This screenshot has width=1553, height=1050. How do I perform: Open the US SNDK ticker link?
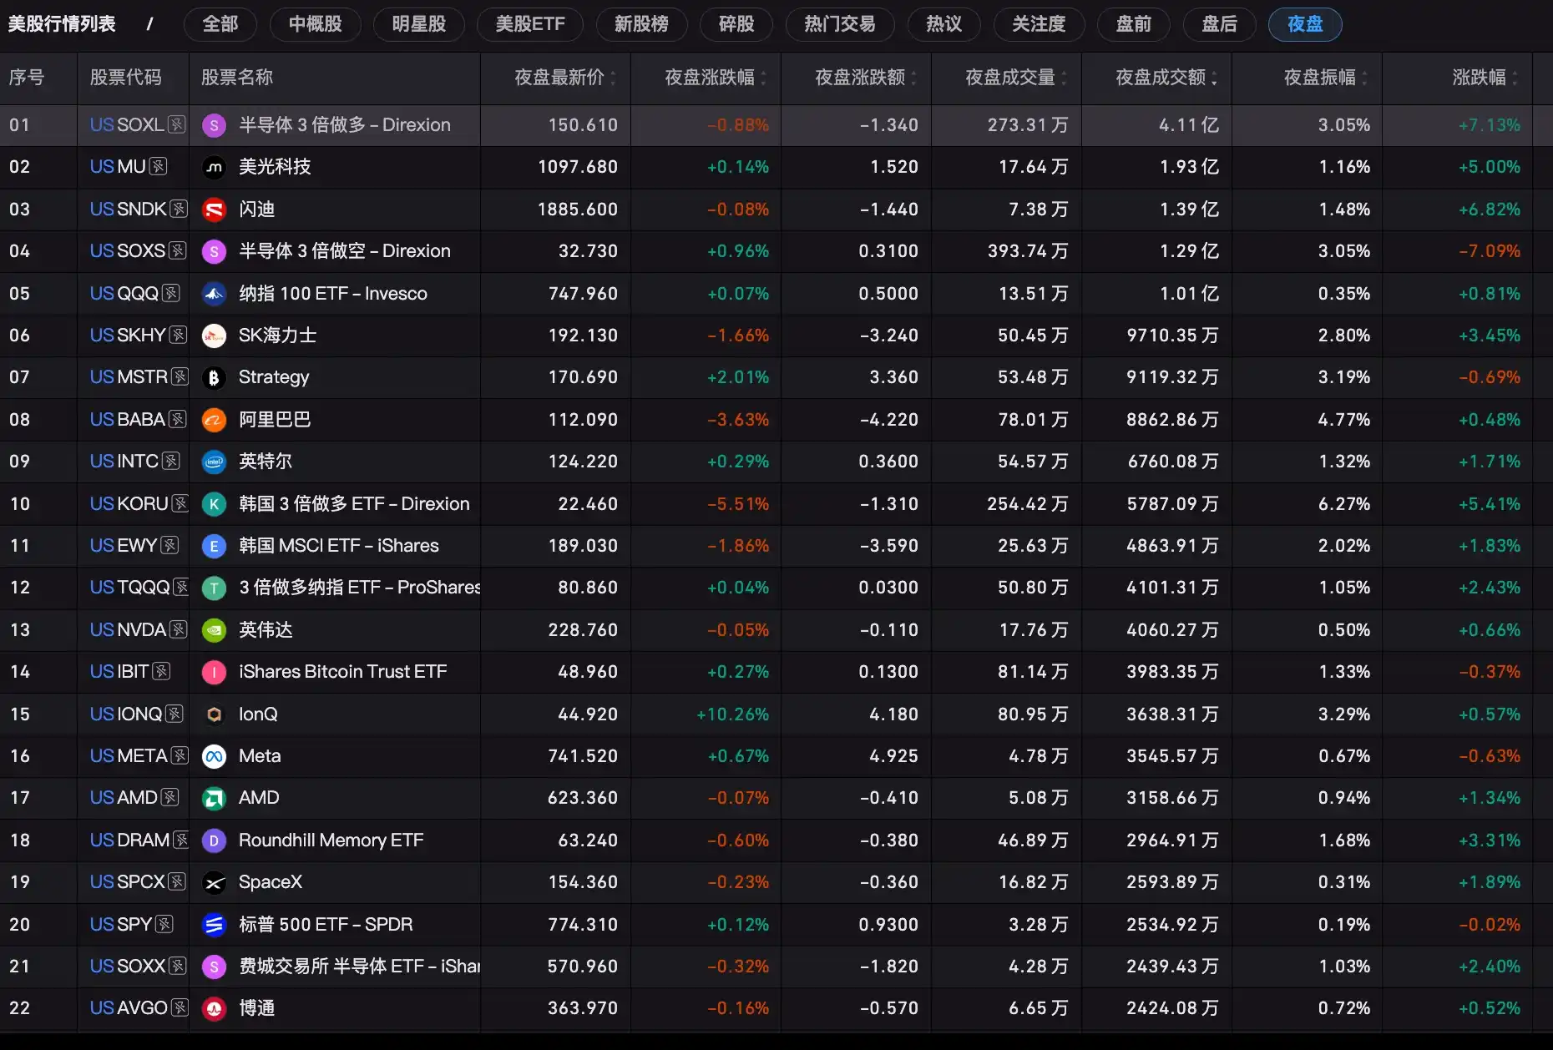click(129, 209)
